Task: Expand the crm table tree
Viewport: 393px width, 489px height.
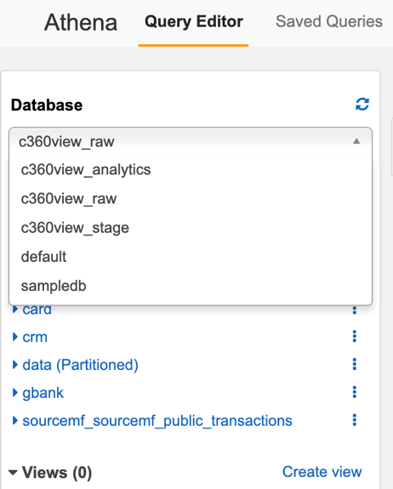Action: click(x=14, y=337)
